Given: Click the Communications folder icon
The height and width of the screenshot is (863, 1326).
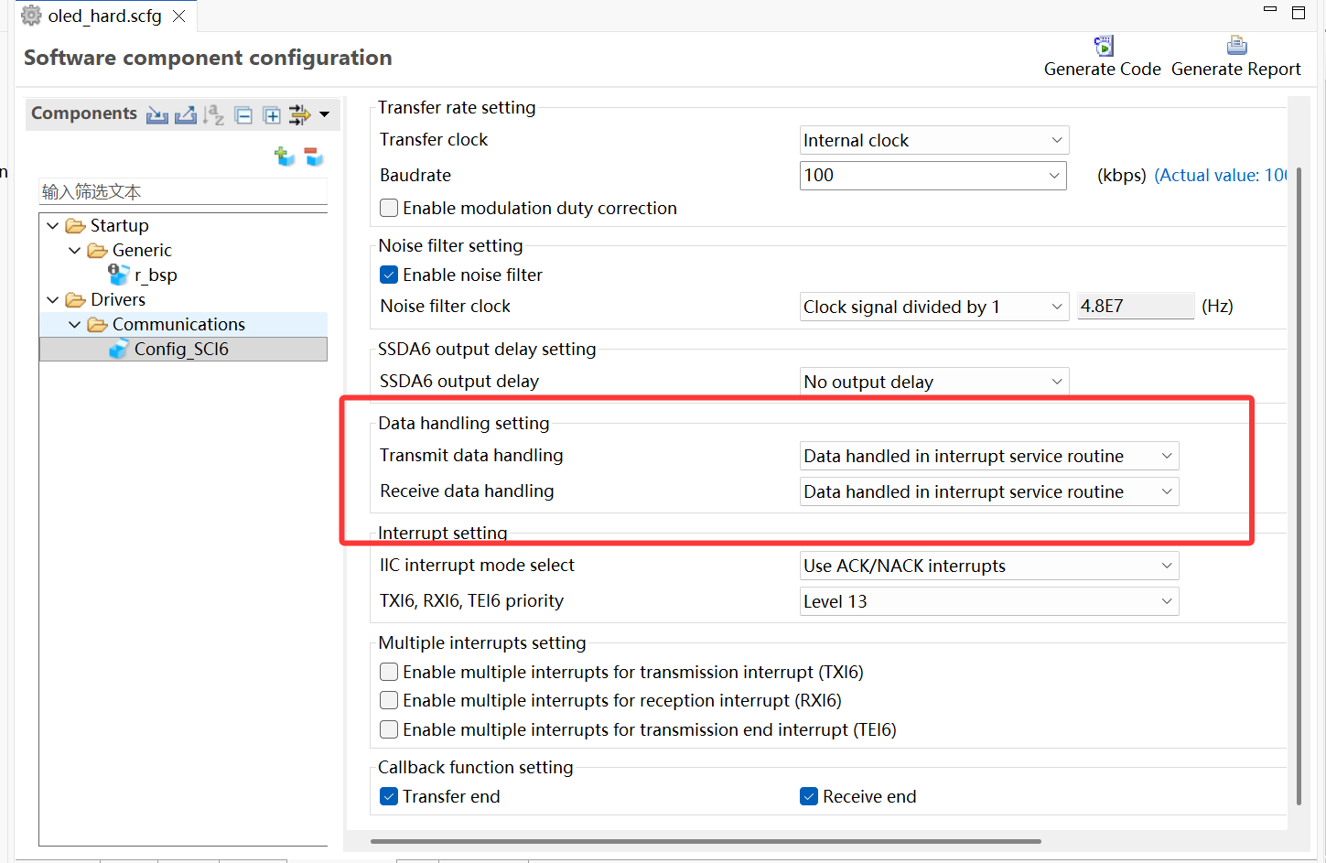Looking at the screenshot, I should click(x=97, y=325).
